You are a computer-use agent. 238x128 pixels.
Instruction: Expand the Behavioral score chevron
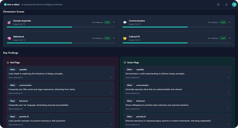[114, 38]
